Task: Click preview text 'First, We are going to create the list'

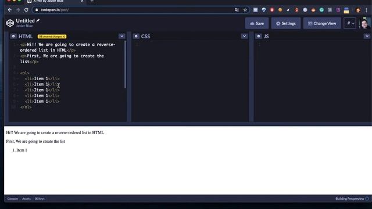Action: coord(35,142)
